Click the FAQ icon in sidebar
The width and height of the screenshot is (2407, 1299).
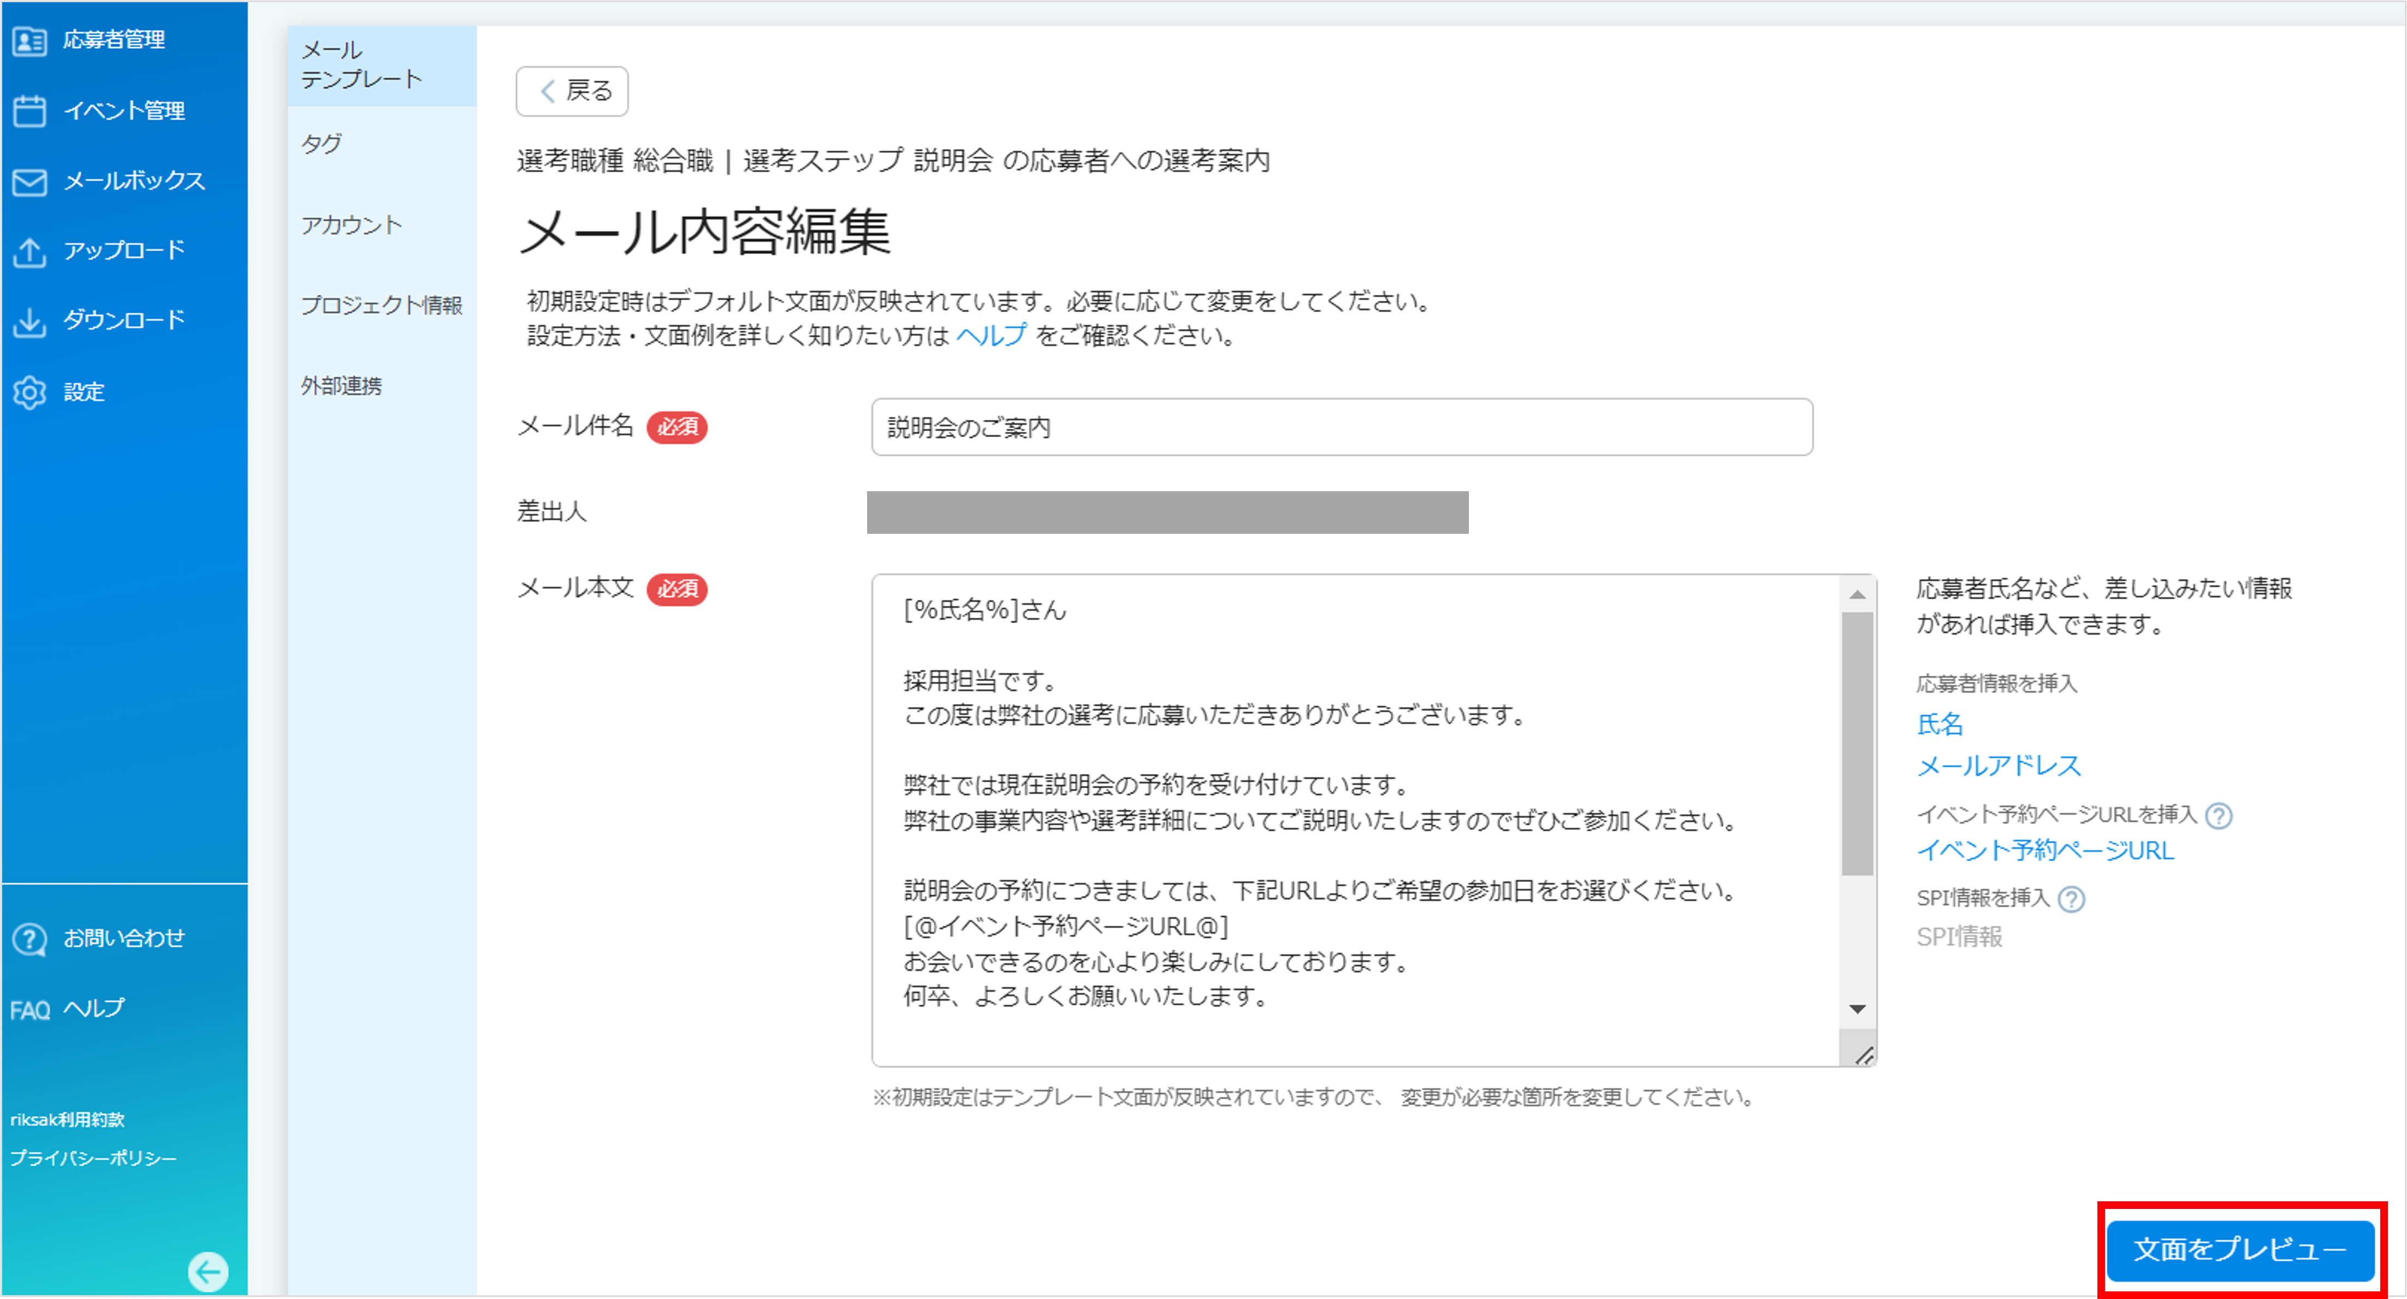pos(30,1010)
